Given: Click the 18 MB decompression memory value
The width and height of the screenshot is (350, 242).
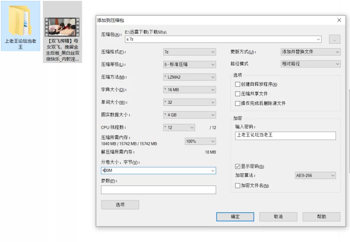Looking at the screenshot, I should [210, 152].
